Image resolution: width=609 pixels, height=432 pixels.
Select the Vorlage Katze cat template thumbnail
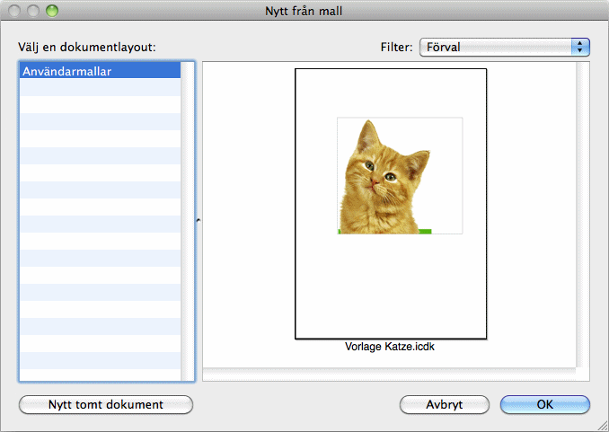click(391, 204)
